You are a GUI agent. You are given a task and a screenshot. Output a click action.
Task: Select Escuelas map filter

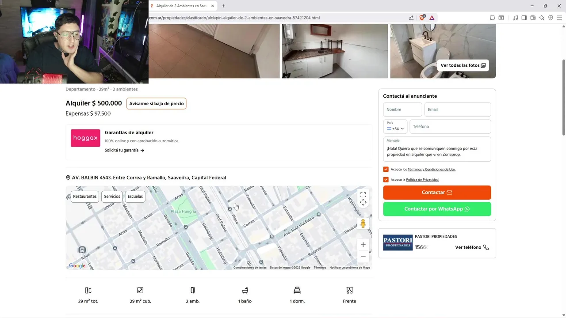pyautogui.click(x=135, y=197)
